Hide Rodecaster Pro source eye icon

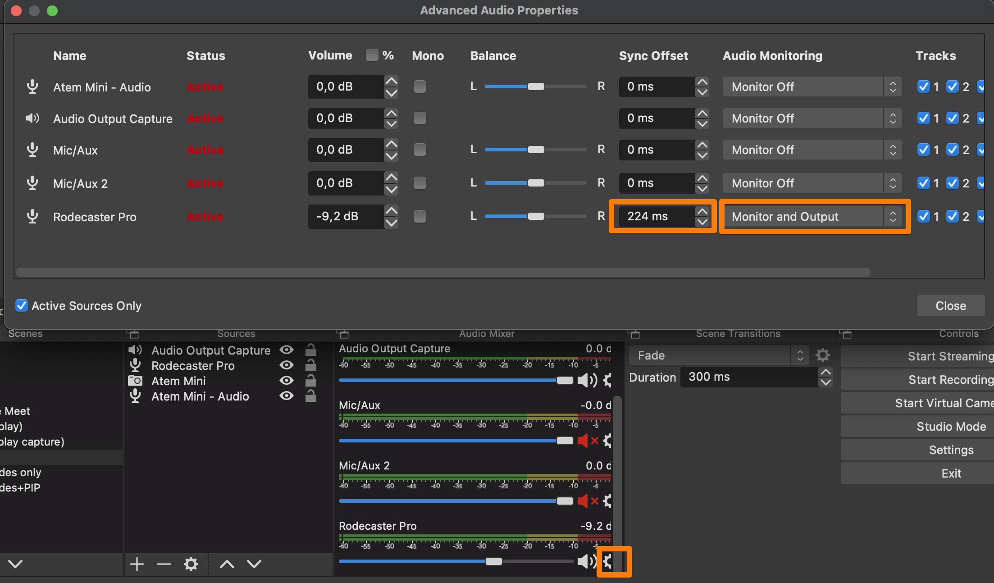tap(287, 365)
